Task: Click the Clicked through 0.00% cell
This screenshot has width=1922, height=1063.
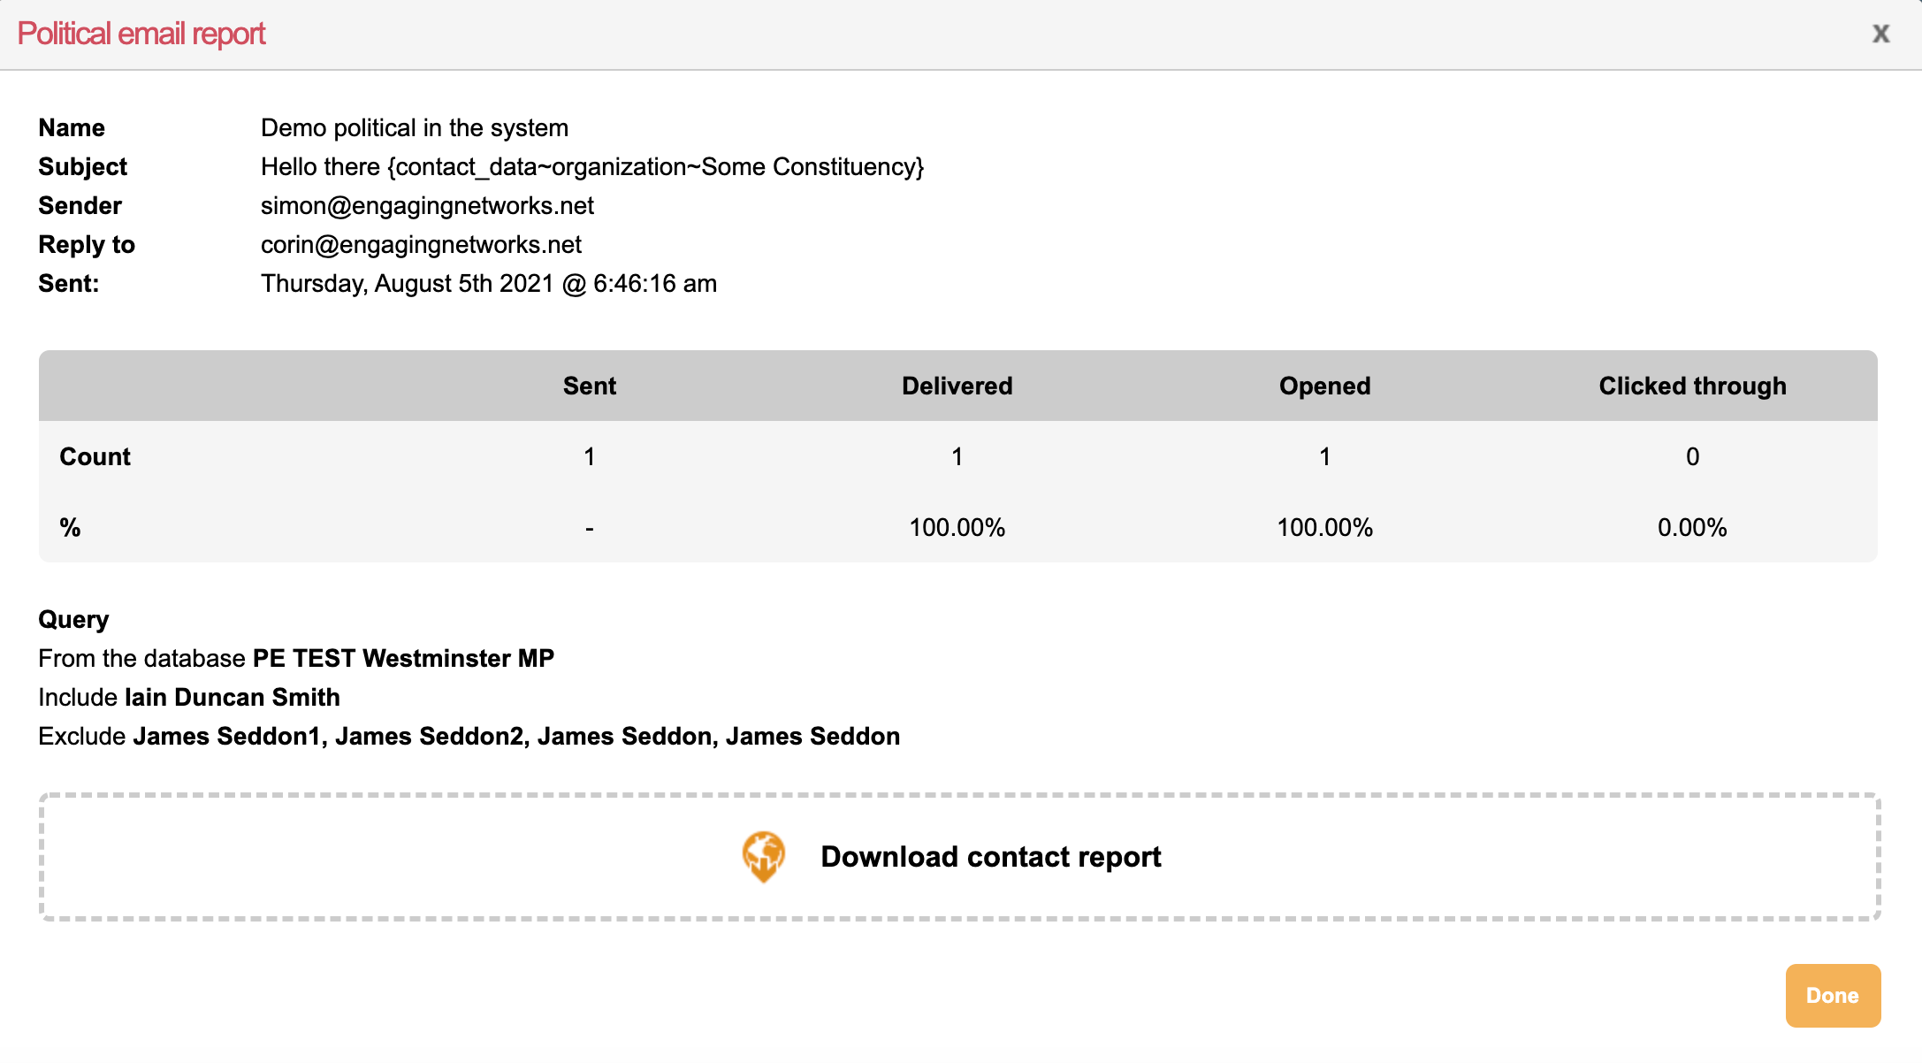Action: 1692,528
